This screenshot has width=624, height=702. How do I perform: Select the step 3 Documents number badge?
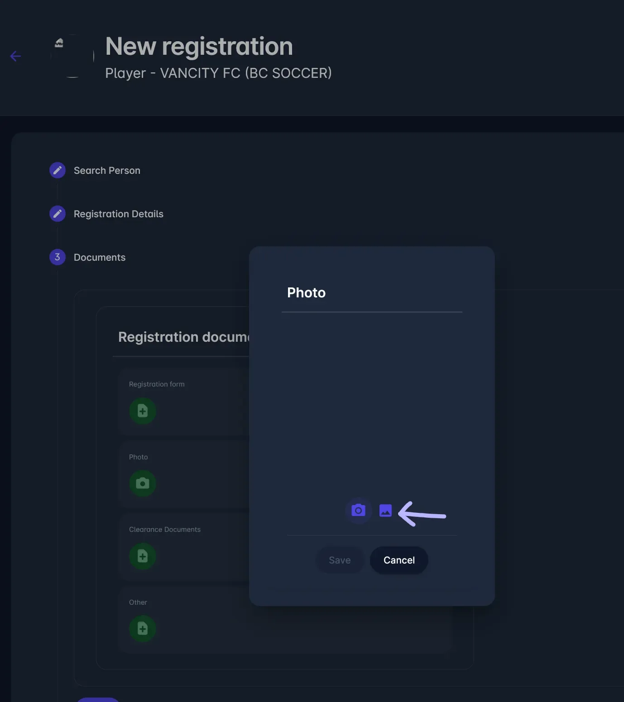58,257
